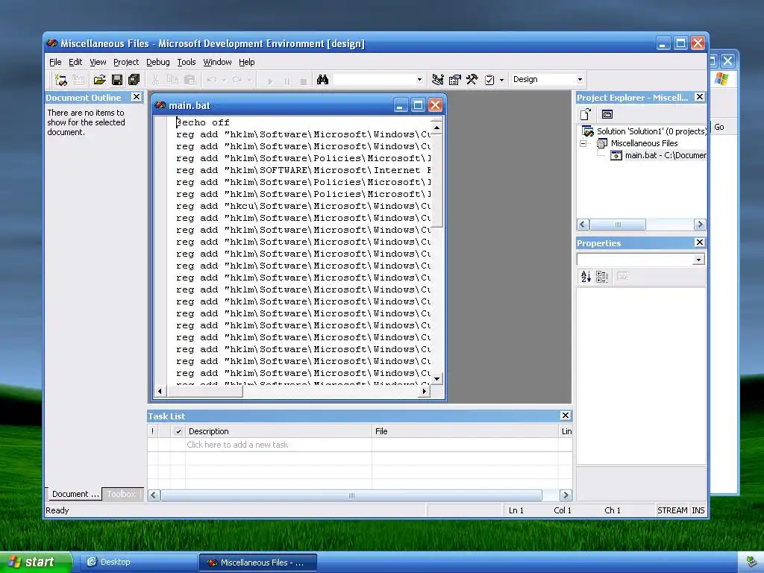Click the Task List clipboard icon

tap(489, 80)
